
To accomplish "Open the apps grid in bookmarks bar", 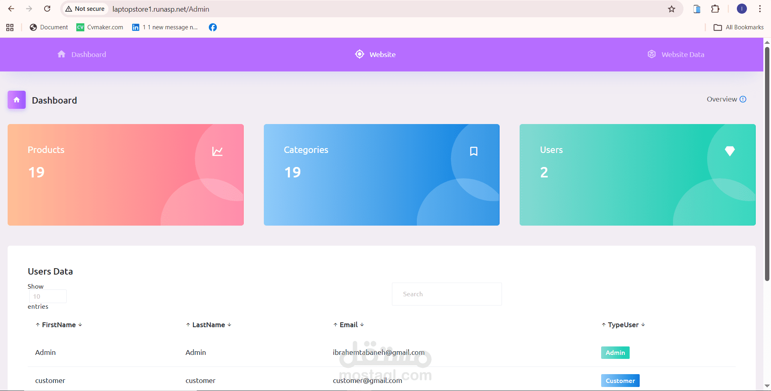I will click(10, 27).
